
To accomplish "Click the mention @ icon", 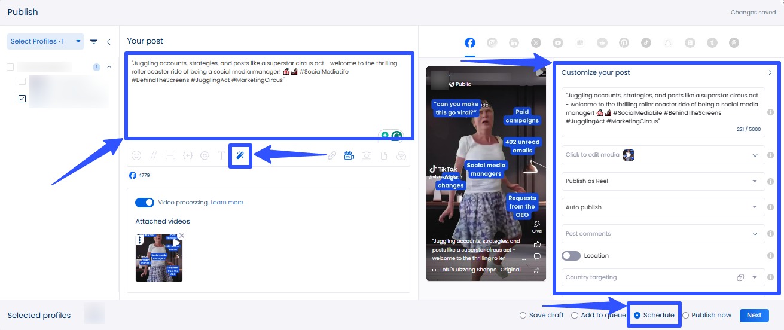I will point(205,155).
